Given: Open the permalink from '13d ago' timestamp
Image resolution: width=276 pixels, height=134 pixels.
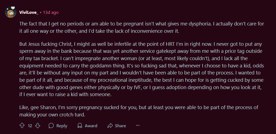Looking at the screenshot, I should point(51,12).
